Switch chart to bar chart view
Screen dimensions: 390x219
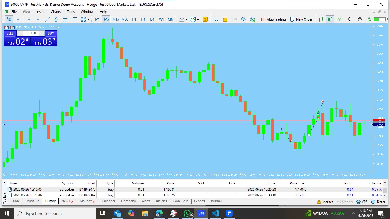tap(321, 19)
